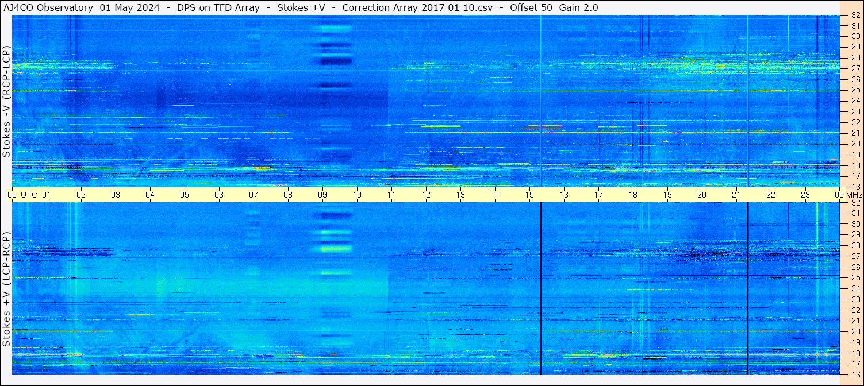Click the 19 hour tick on time axis
864x386 pixels.
coord(667,195)
